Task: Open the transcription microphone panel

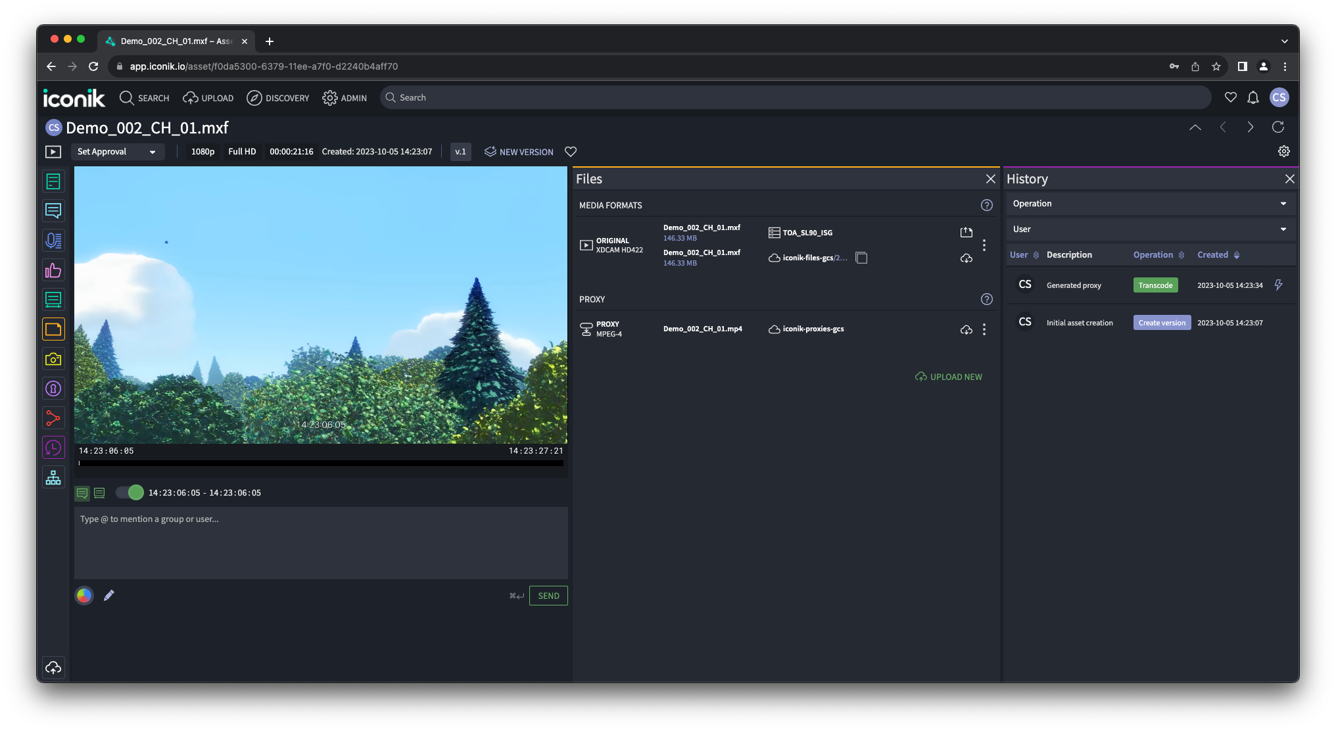Action: click(53, 241)
